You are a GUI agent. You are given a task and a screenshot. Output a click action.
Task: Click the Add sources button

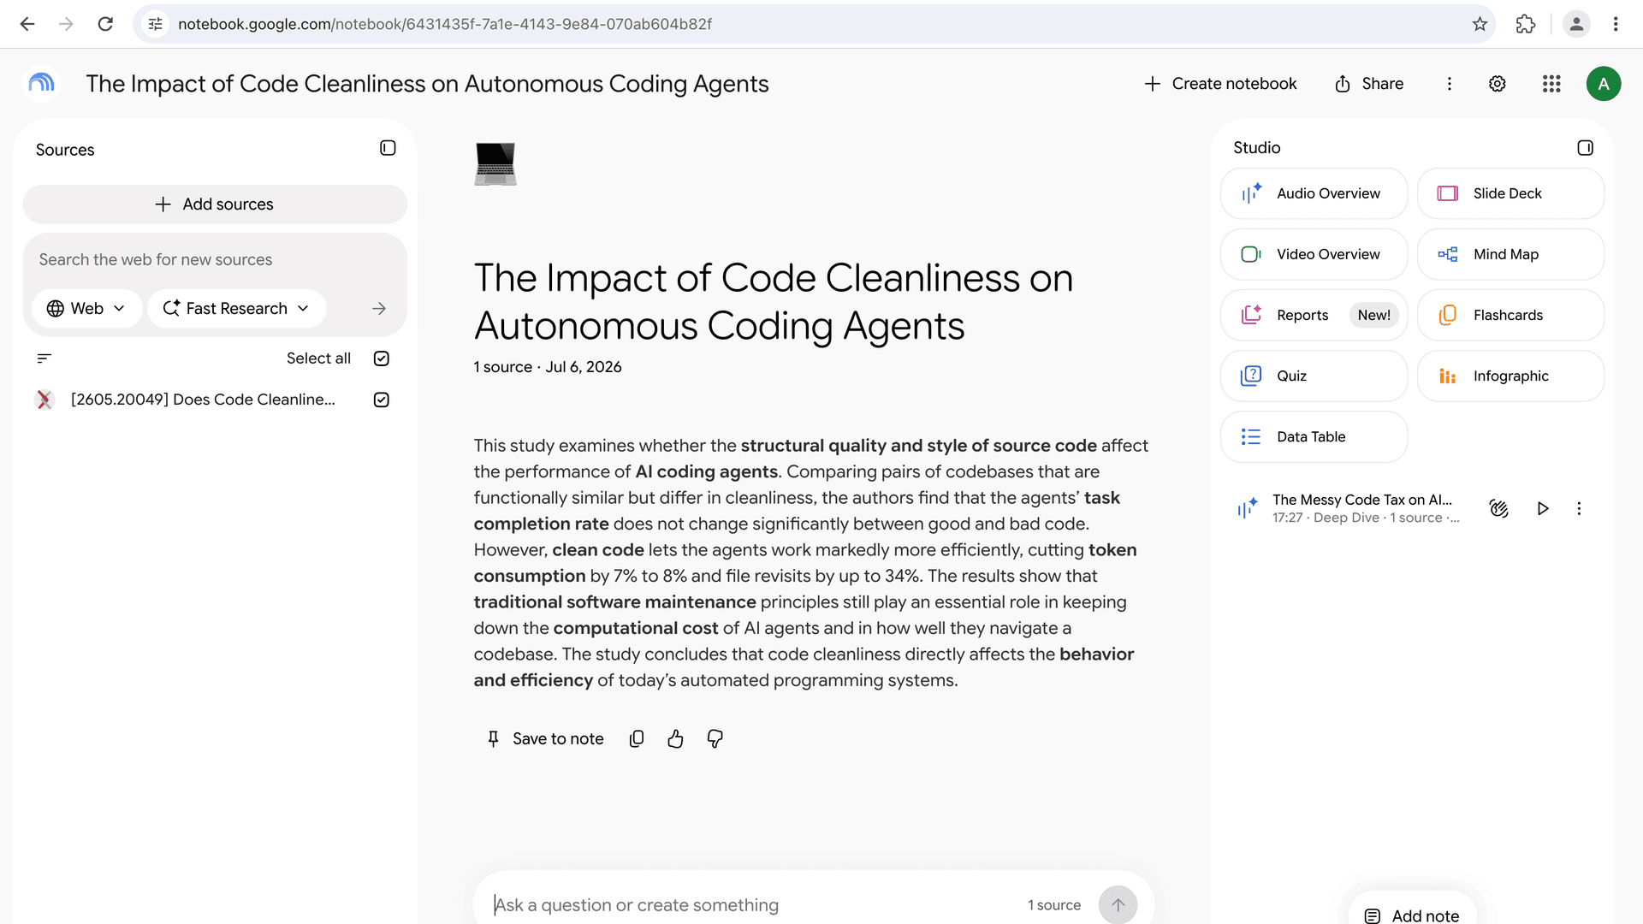pyautogui.click(x=215, y=204)
